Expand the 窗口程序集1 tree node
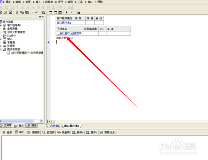Viewport: 208px width, 160px height. tap(1, 25)
